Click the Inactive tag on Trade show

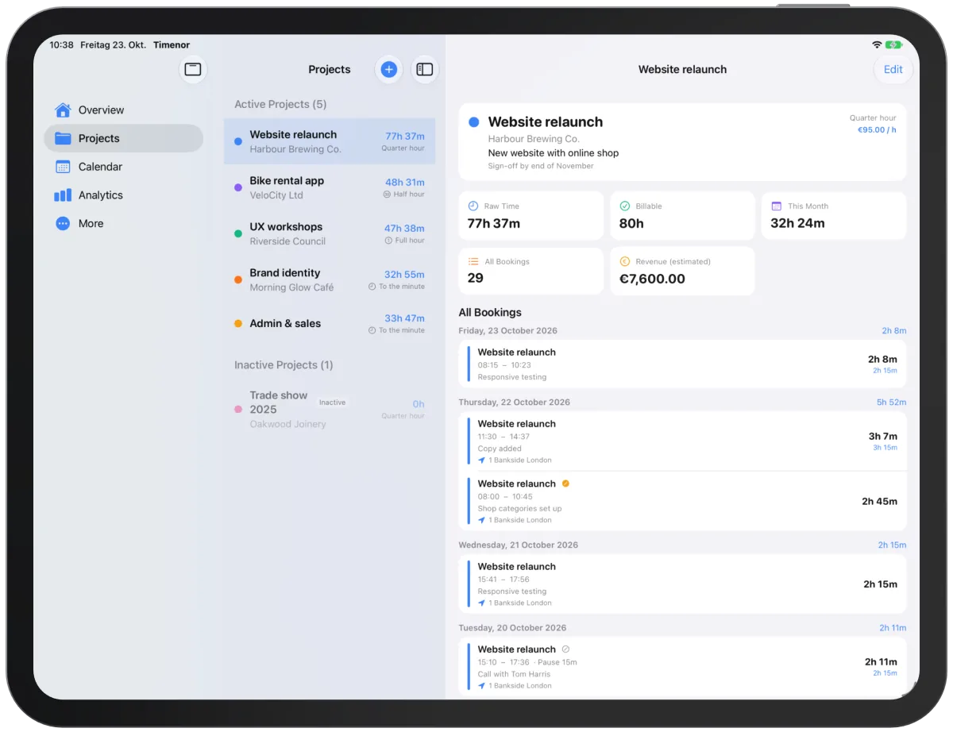[x=332, y=403]
